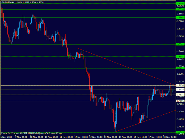The height and width of the screenshot is (139, 185).
Task: Click the 1.4610 price axis label
Action: tap(180, 127)
